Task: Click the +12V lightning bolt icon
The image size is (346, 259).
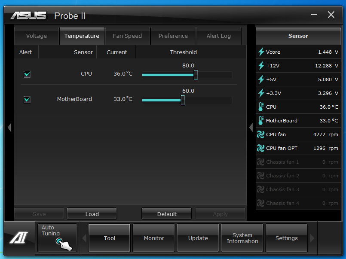Action: click(x=261, y=65)
